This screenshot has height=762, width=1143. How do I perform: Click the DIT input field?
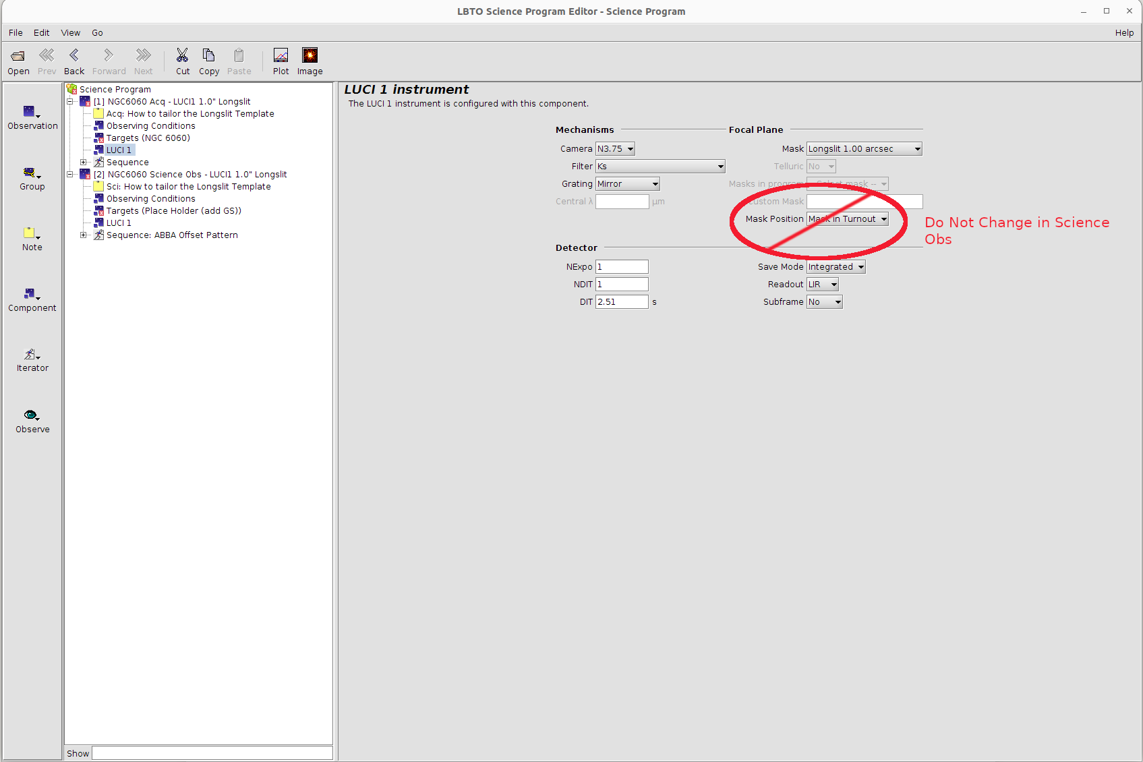tap(621, 302)
